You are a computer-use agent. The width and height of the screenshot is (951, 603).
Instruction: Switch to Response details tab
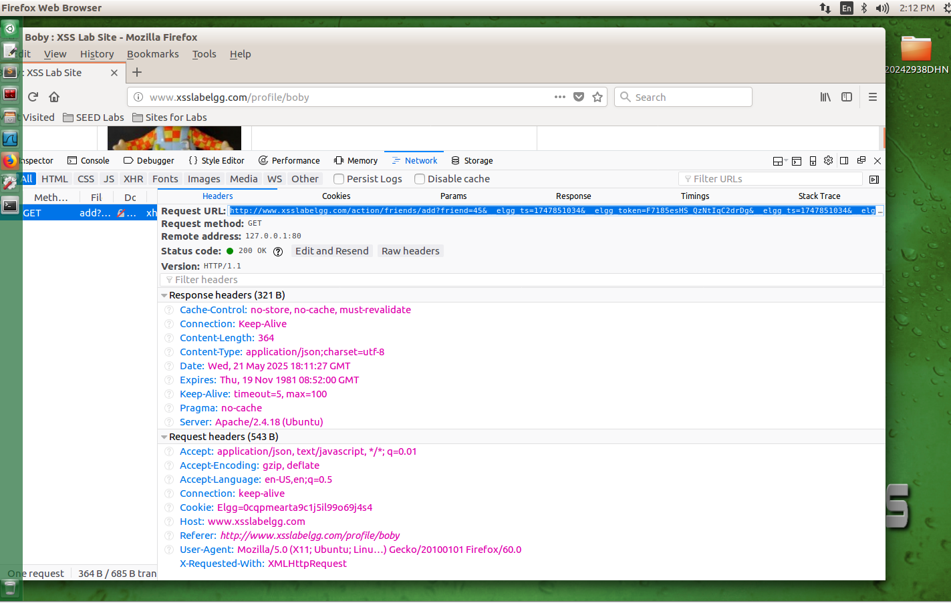[573, 196]
